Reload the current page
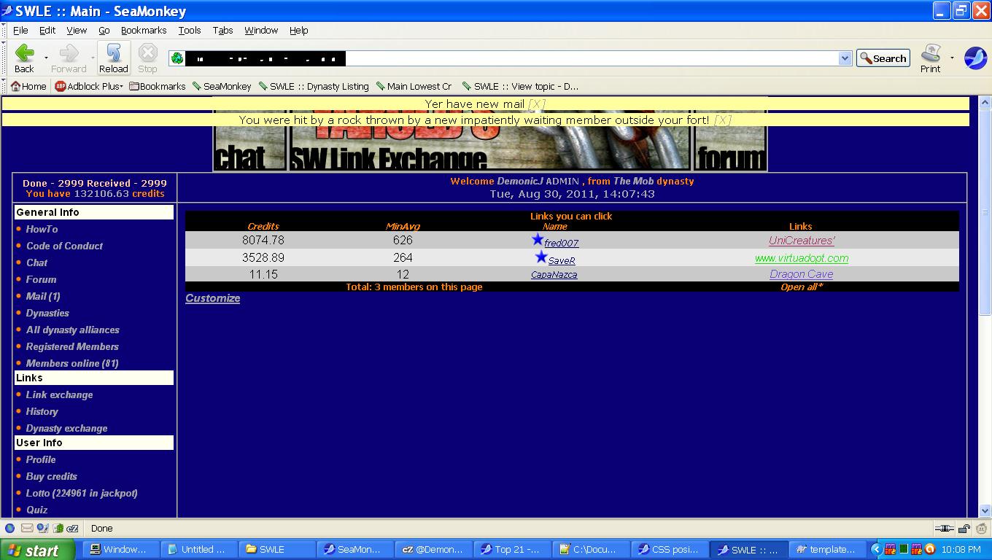The height and width of the screenshot is (560, 992). click(x=114, y=57)
